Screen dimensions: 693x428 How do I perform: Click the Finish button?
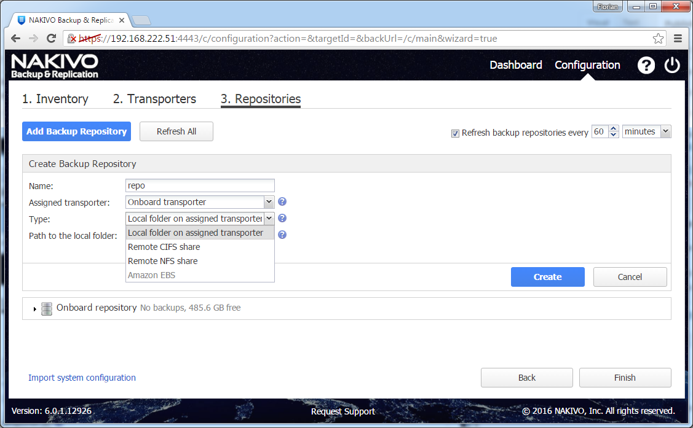click(625, 378)
